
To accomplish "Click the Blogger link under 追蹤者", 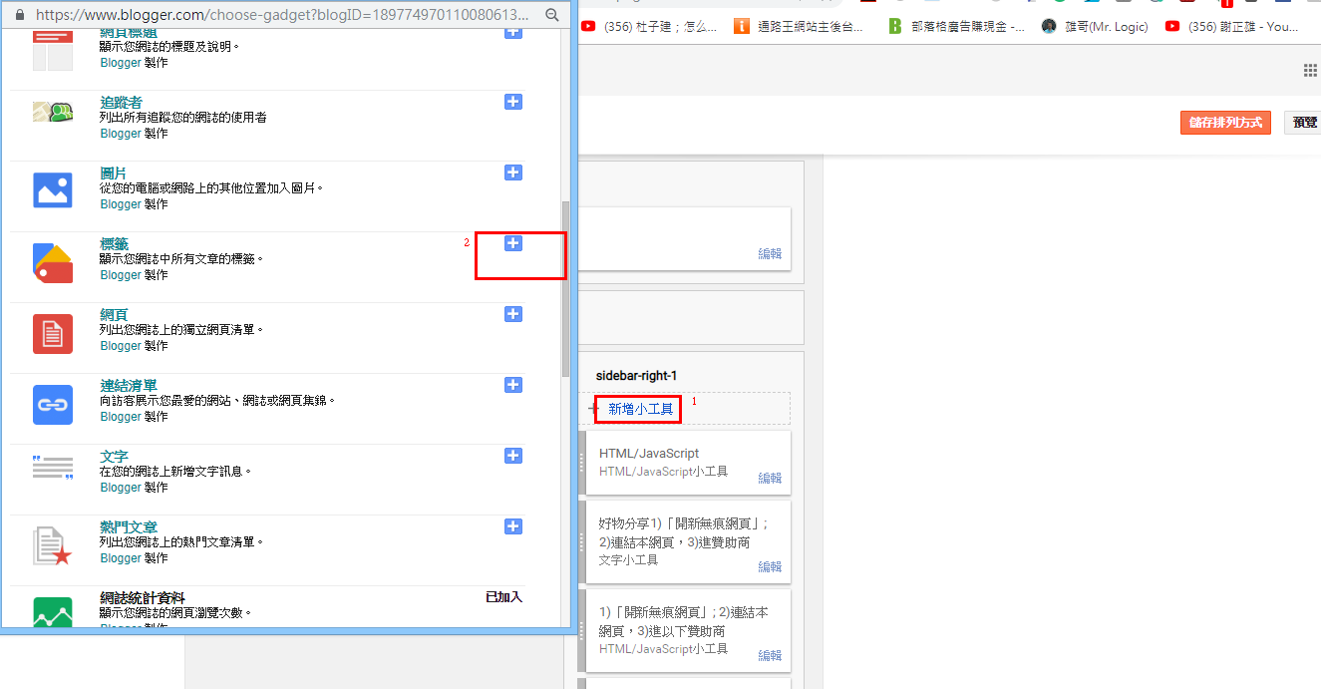I will click(121, 133).
